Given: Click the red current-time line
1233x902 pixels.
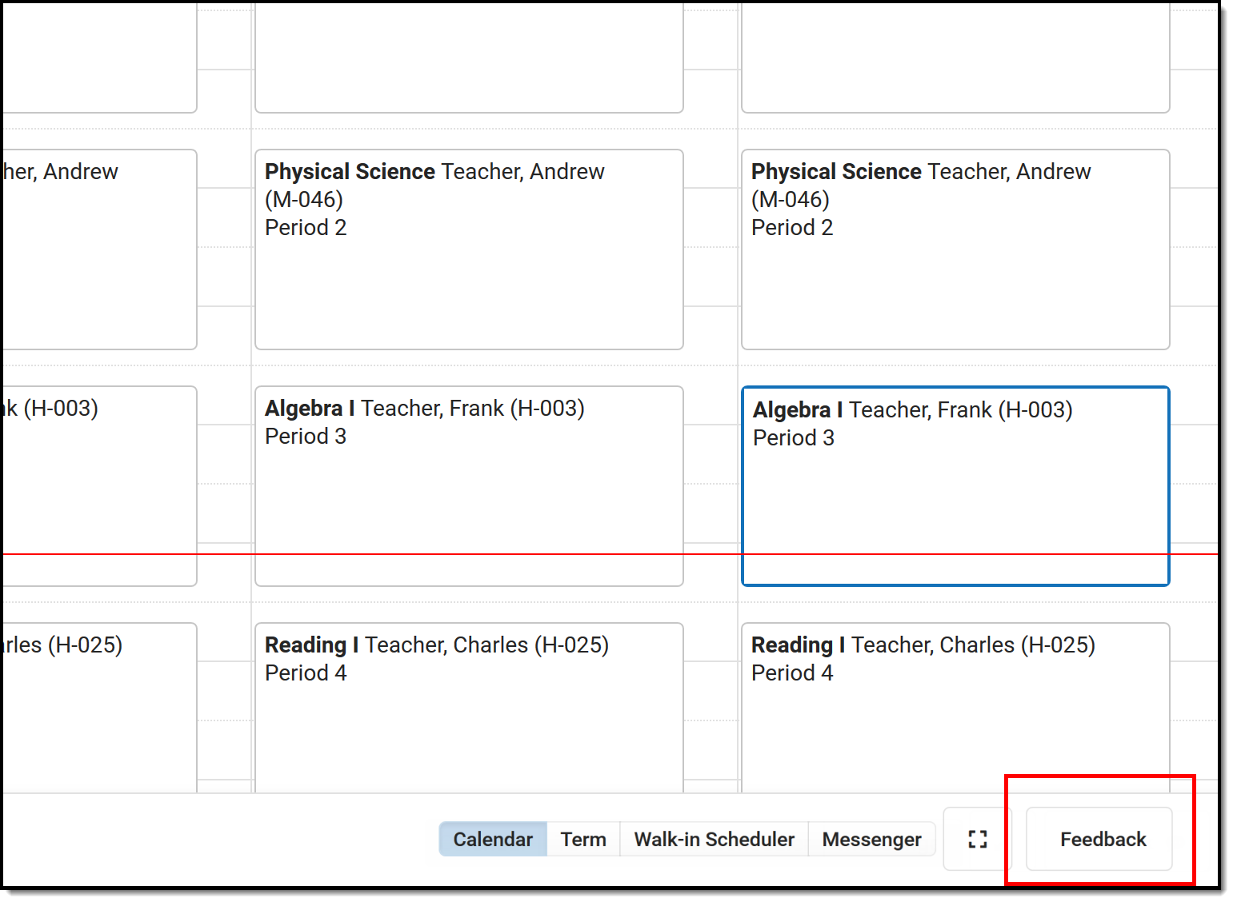Looking at the screenshot, I should click(x=610, y=554).
